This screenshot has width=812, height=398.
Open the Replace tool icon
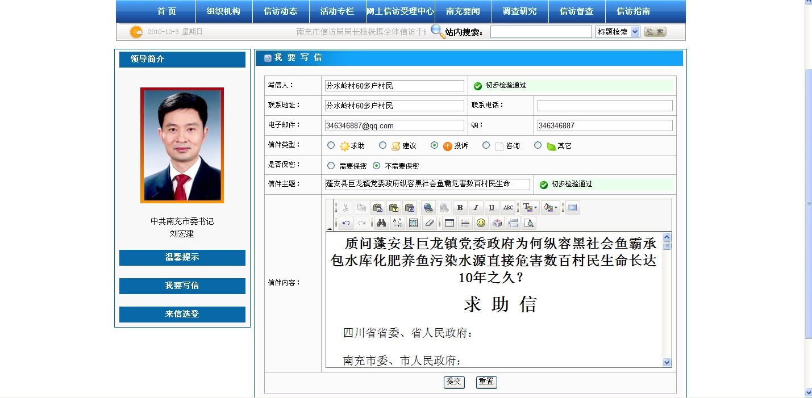[x=397, y=223]
